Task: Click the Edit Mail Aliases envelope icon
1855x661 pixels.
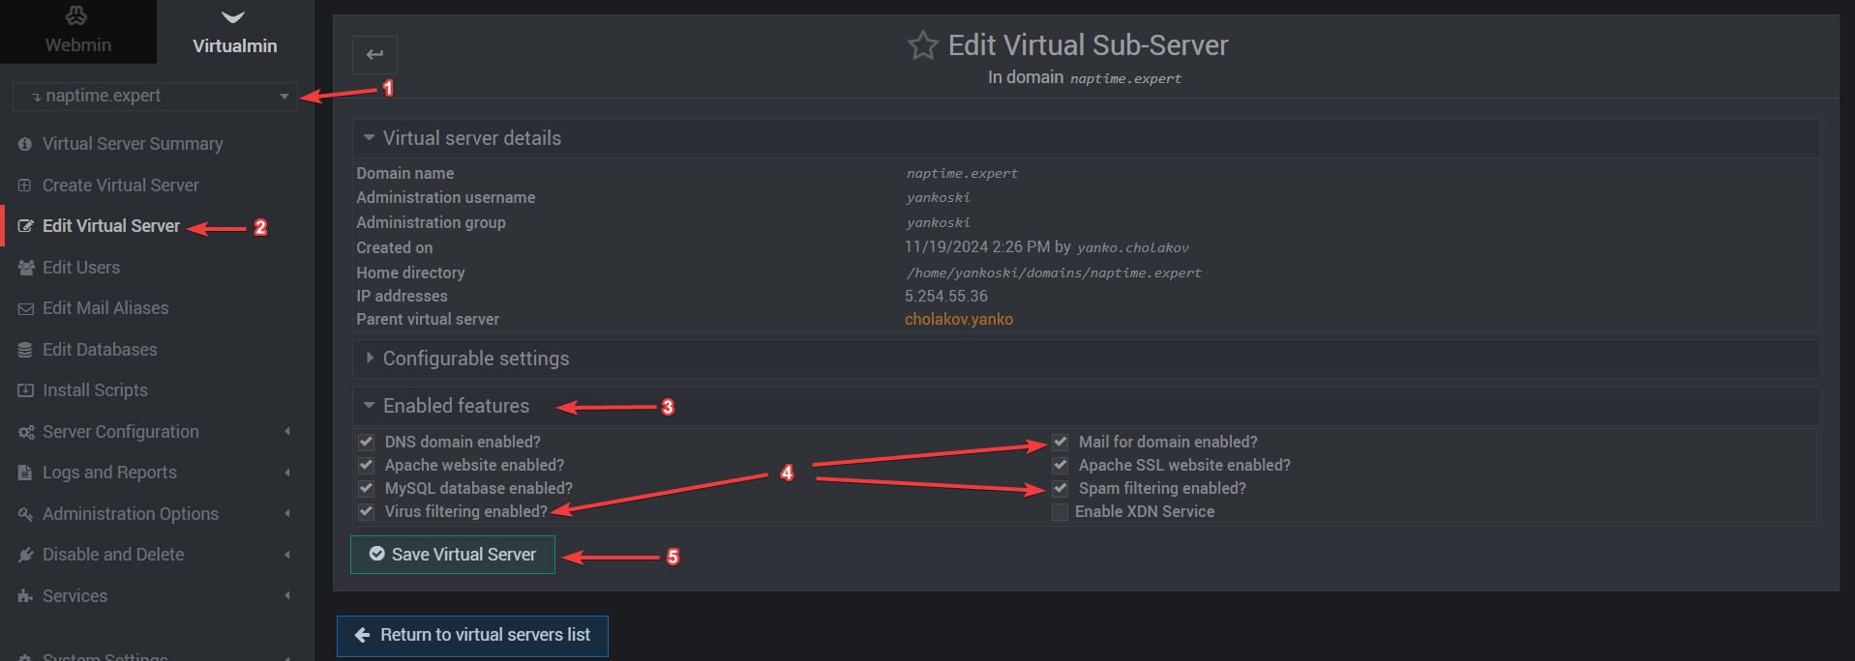Action: coord(26,309)
